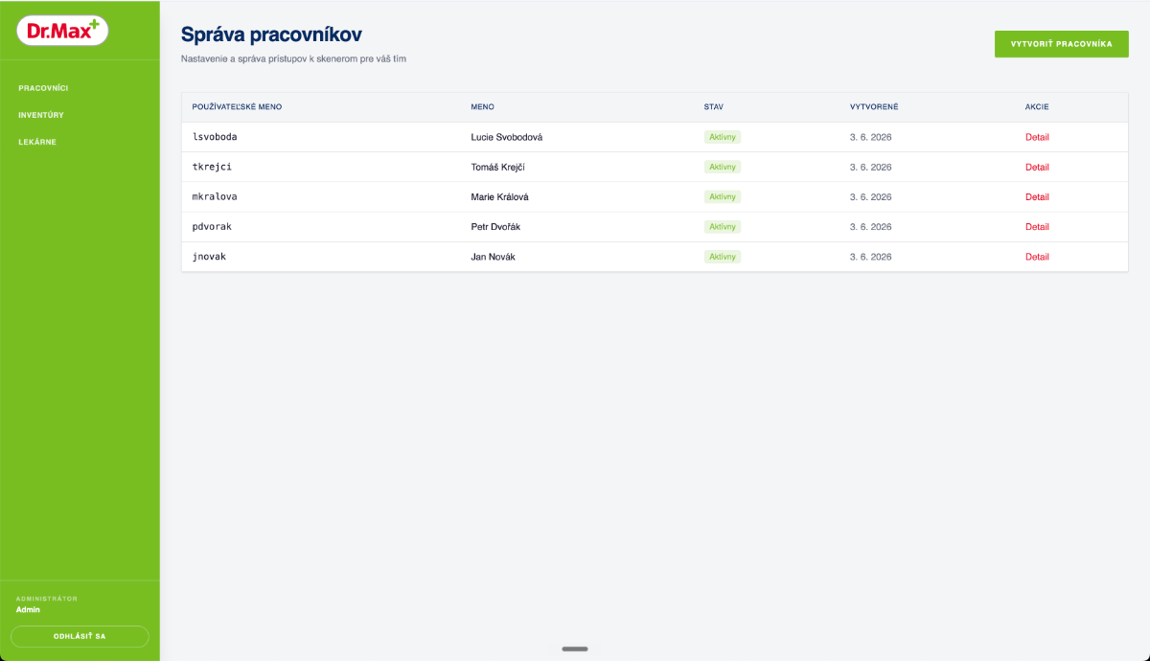This screenshot has height=661, width=1150.
Task: Open Detail for tkrejci
Action: click(x=1037, y=167)
